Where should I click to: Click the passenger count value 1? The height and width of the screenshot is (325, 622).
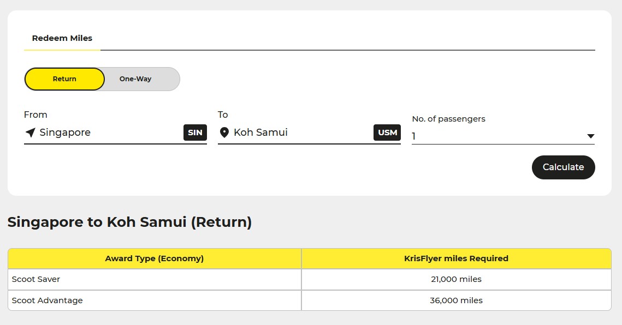point(414,136)
